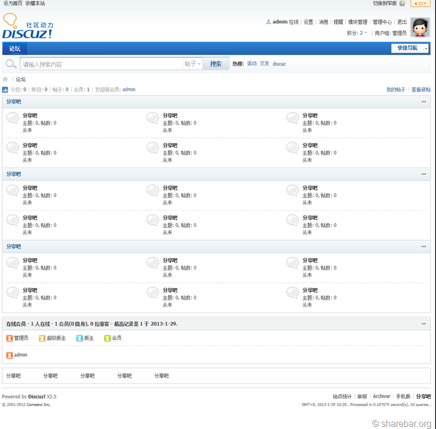The width and height of the screenshot is (436, 429).
Task: Click into the search input field
Action: coord(102,64)
